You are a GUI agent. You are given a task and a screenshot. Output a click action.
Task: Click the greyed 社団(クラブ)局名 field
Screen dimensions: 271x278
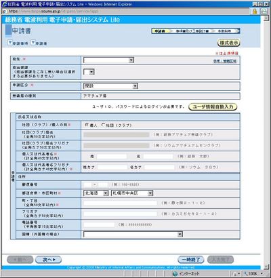point(117,134)
